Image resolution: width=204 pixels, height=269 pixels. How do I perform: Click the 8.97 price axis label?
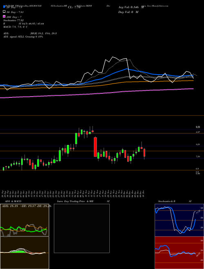point(198,132)
